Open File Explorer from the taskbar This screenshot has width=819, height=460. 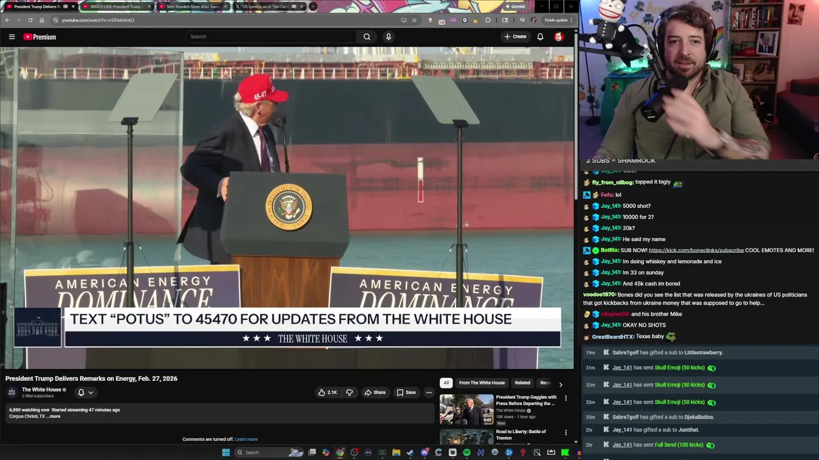coord(396,452)
